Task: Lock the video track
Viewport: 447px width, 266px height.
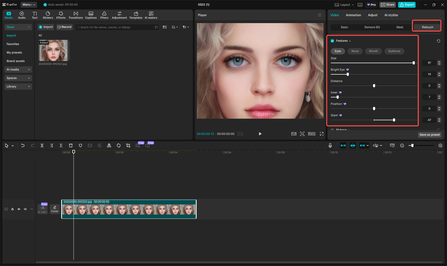Action: point(13,209)
